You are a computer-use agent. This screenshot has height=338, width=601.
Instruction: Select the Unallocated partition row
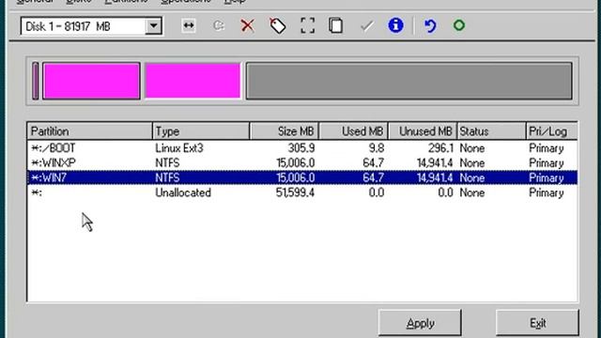[x=302, y=192]
